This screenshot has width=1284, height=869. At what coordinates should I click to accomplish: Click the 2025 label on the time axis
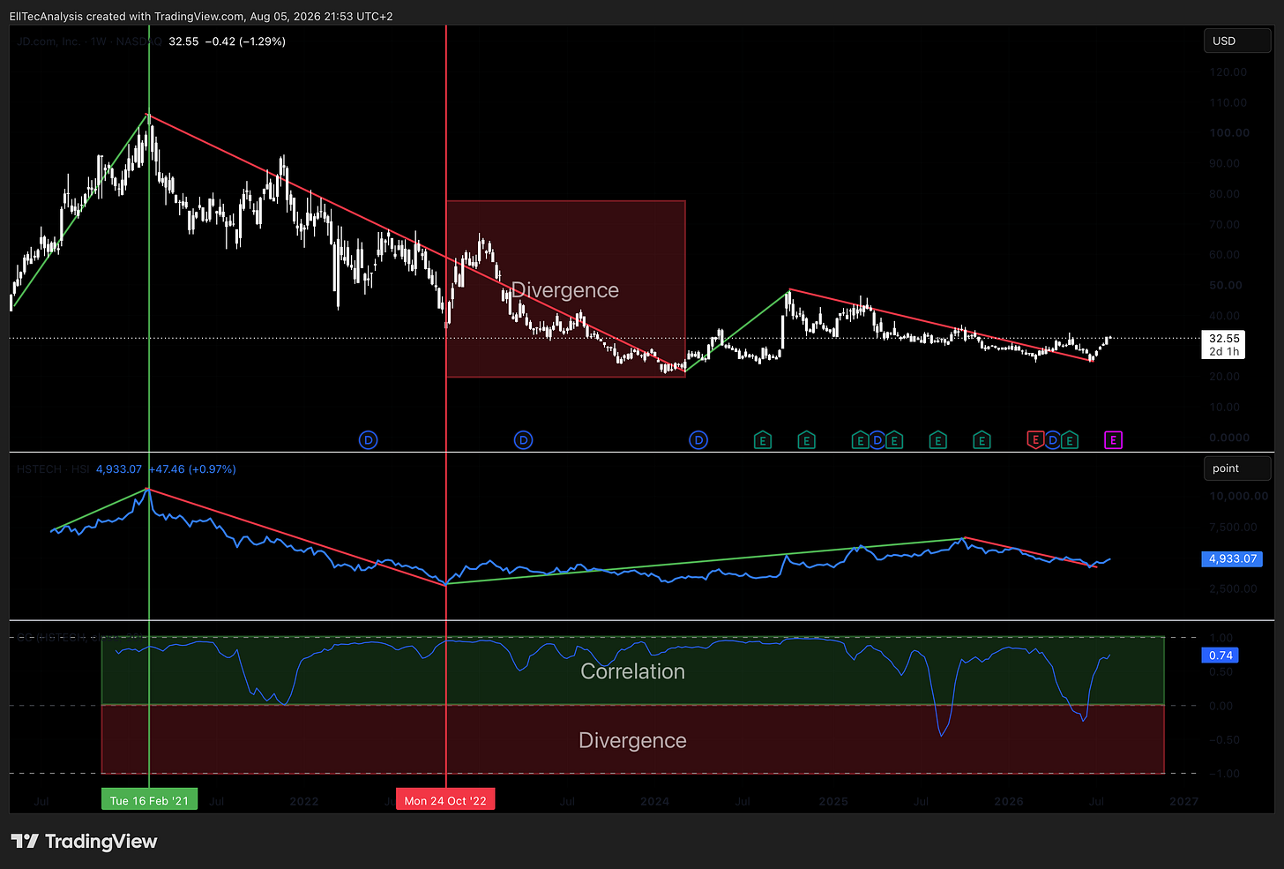pos(833,801)
